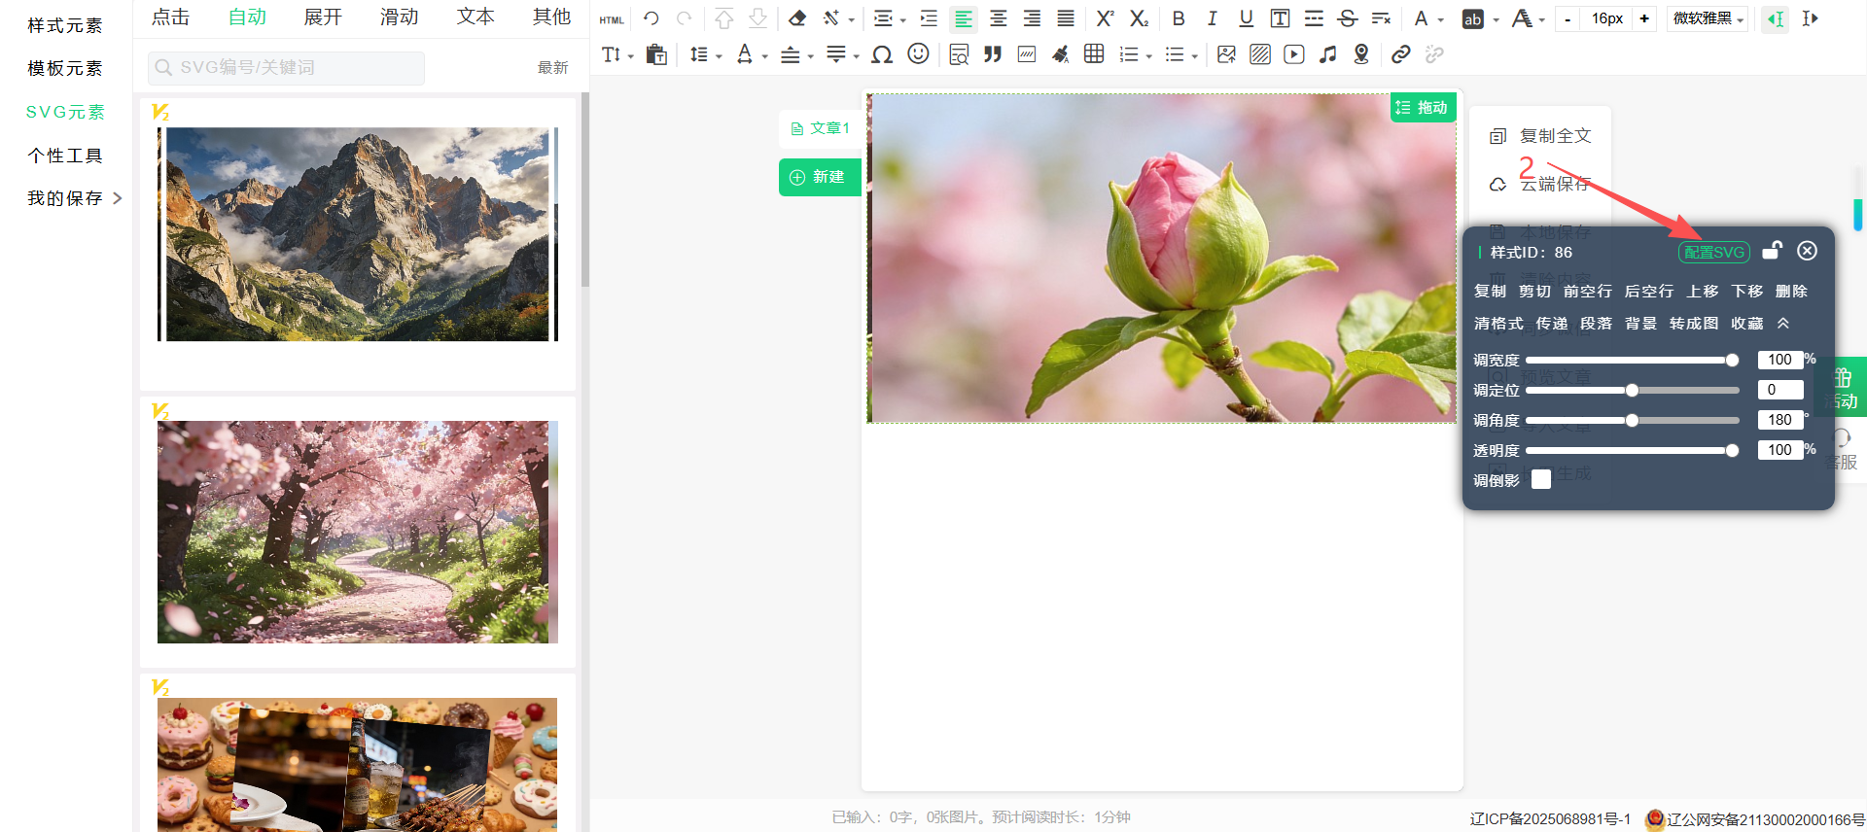The width and height of the screenshot is (1867, 832).
Task: Toggle the 调倒影 reflection checkbox
Action: (1540, 479)
